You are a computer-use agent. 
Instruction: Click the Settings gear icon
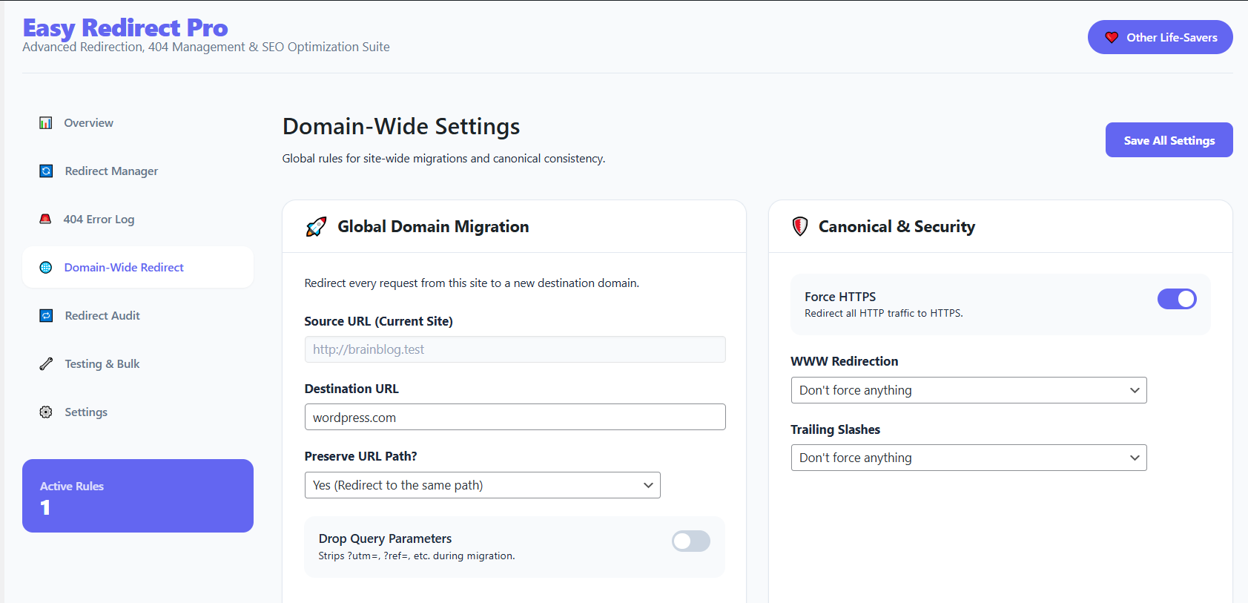tap(46, 412)
